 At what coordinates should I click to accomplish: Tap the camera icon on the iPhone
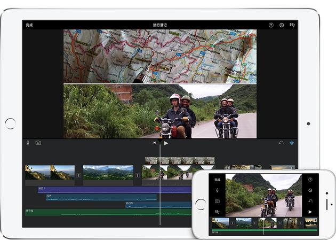(x=217, y=201)
